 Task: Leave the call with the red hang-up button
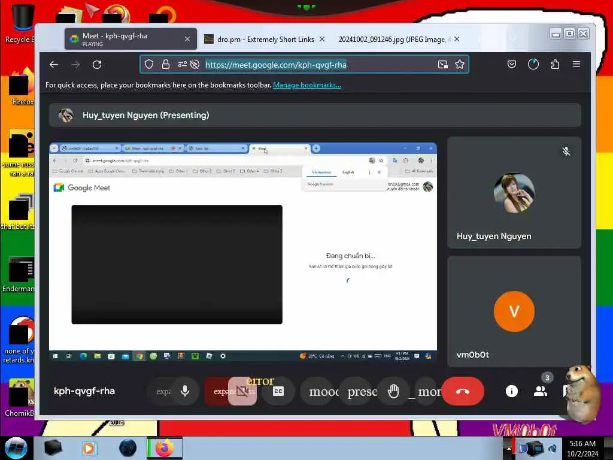(463, 391)
